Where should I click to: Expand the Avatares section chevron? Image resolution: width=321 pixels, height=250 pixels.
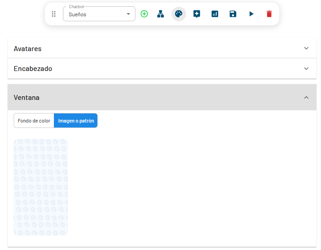[x=307, y=48]
